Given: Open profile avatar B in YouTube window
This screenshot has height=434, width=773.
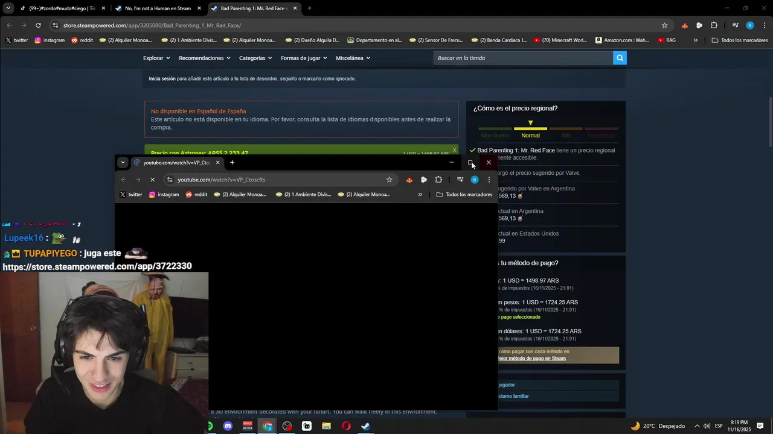Looking at the screenshot, I should tap(475, 180).
